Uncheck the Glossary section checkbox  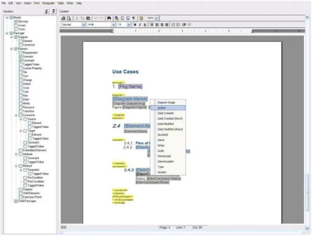(16, 21)
